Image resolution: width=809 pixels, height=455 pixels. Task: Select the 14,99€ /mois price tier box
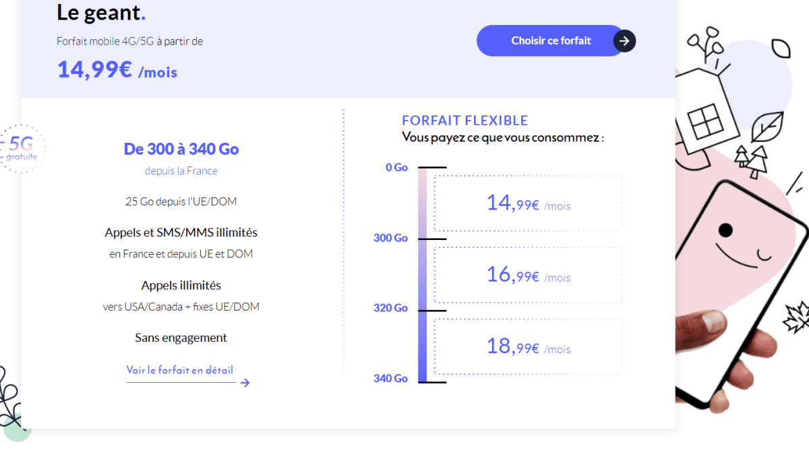[x=528, y=204]
